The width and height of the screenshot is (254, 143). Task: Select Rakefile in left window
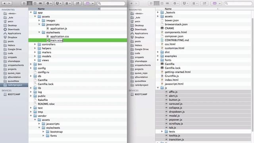point(42,100)
